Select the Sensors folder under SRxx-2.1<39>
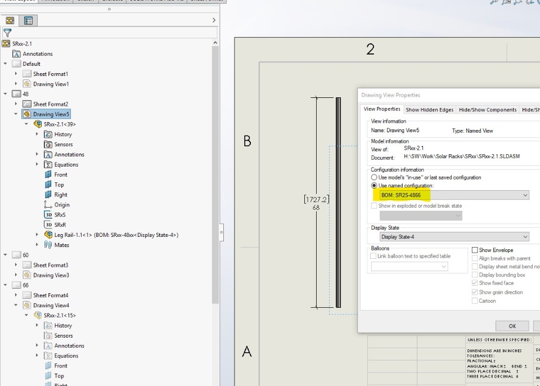This screenshot has height=386, width=540. pos(64,145)
